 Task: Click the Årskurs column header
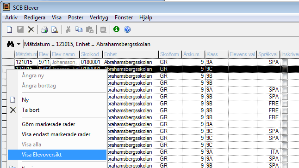point(193,54)
